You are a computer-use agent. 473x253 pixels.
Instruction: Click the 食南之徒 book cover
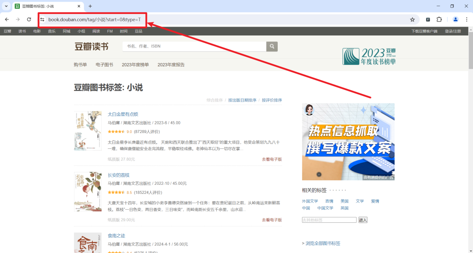coord(88,243)
